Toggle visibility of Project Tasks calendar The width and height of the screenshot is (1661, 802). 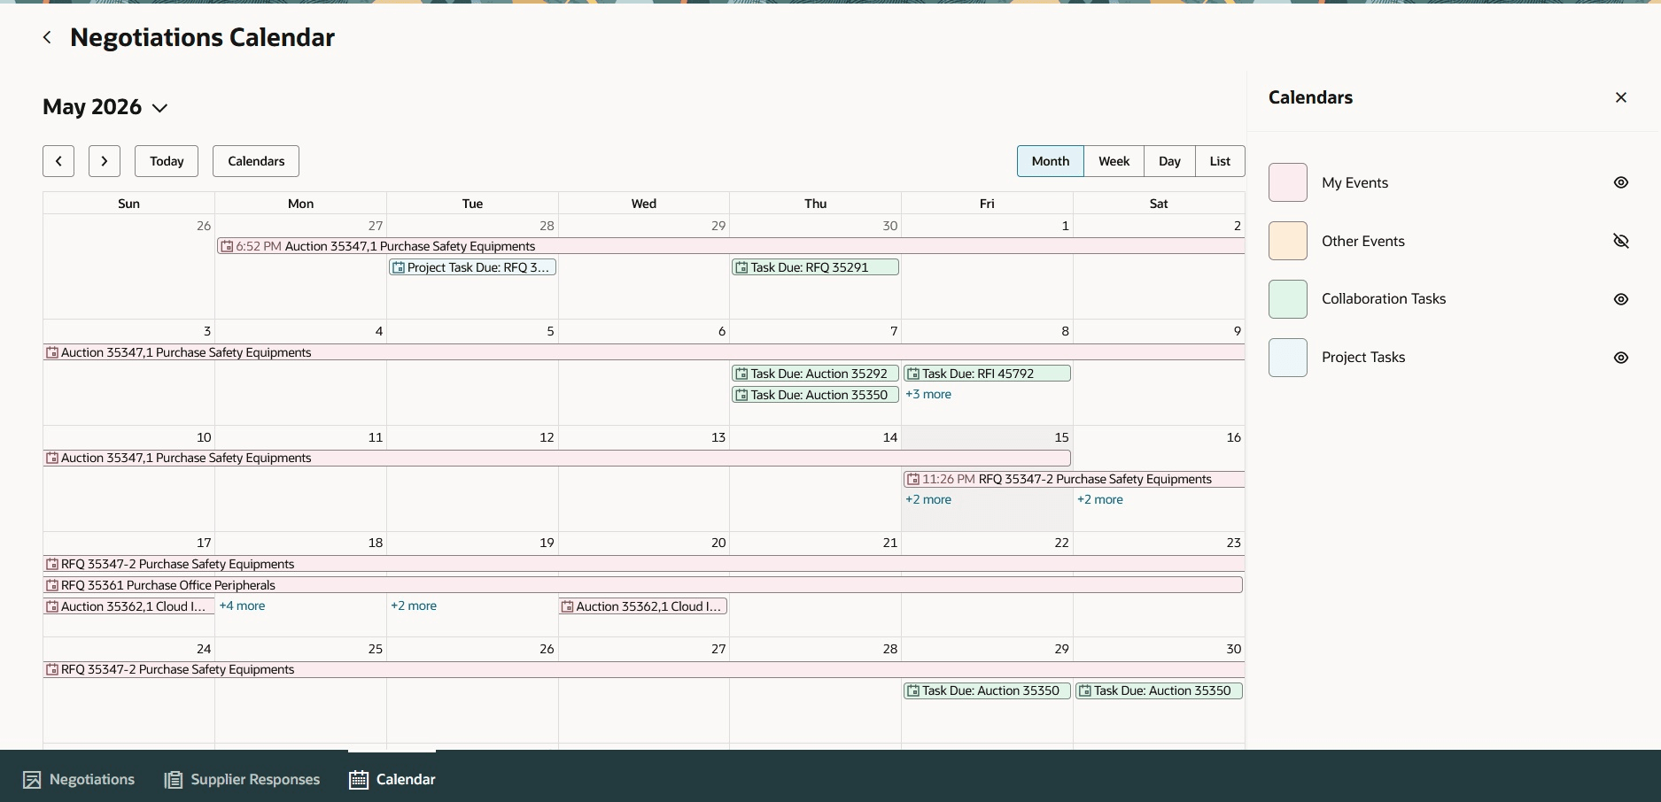tap(1621, 358)
